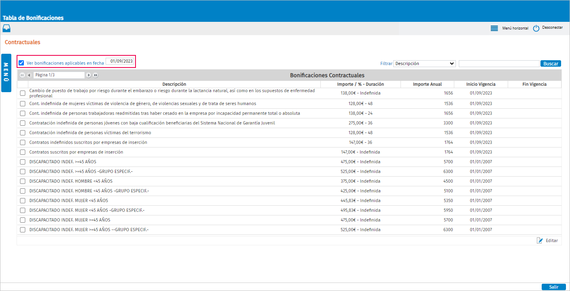Click the Desconectar power icon

(x=536, y=28)
